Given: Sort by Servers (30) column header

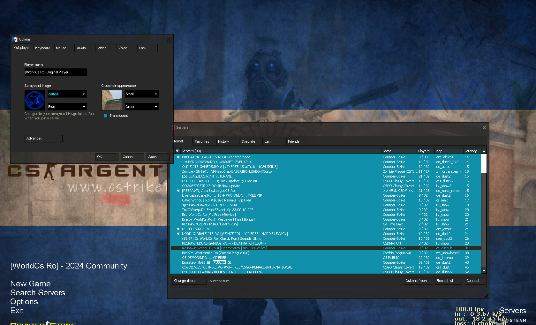Looking at the screenshot, I should pyautogui.click(x=281, y=151).
